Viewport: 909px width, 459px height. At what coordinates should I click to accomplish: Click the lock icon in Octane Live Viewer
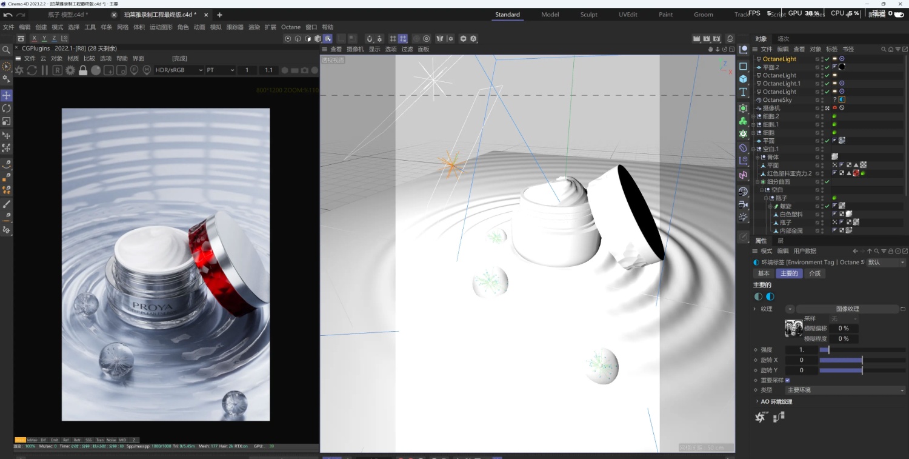click(83, 70)
